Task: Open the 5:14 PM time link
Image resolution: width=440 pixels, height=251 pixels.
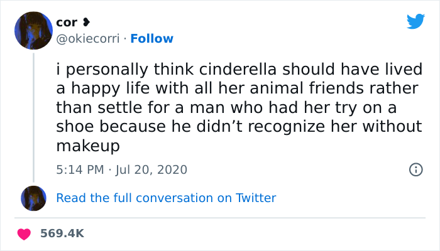Action: click(81, 169)
